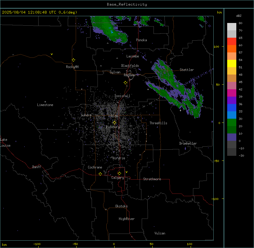Image resolution: width=254 pixels, height=248 pixels.
Task: Click the yellow V marker northwest of RockyMH
Action: (x=52, y=54)
